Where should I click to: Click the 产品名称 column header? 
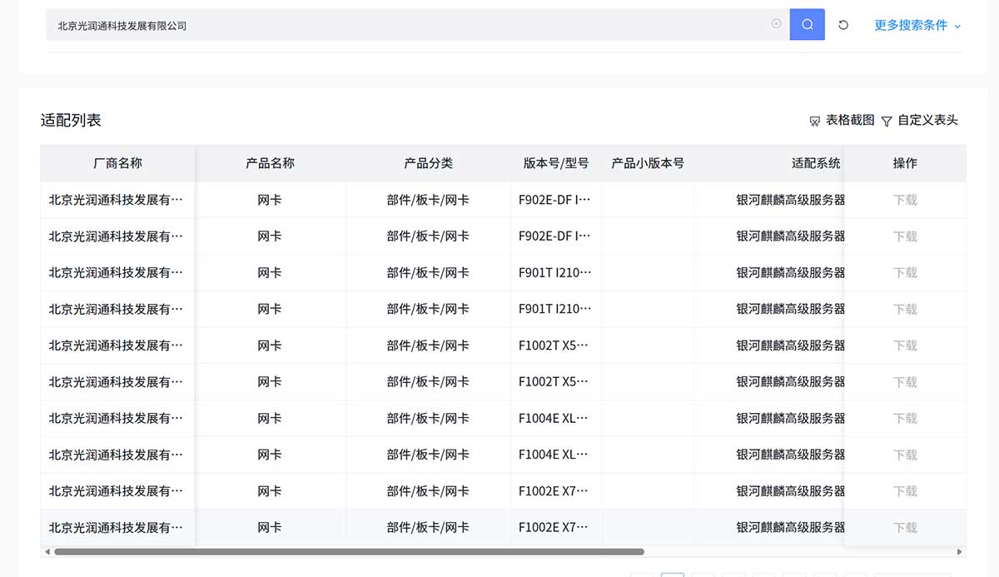270,163
